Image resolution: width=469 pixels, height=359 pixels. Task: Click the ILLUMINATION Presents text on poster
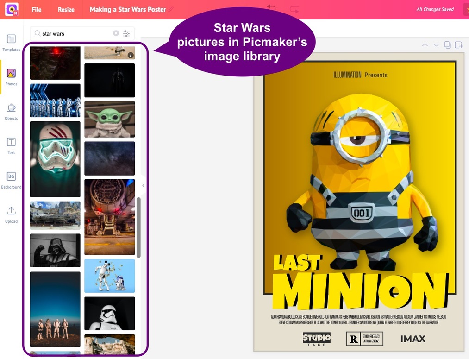click(360, 75)
